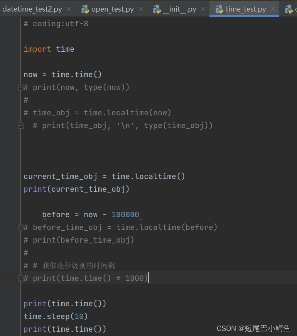Click fold end marker at '# print(time.time() * 1000)'
The width and height of the screenshot is (297, 336).
coord(20,278)
